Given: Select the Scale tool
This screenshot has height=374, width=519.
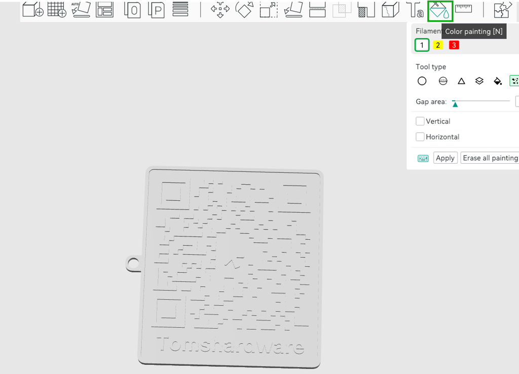Looking at the screenshot, I should click(x=269, y=10).
